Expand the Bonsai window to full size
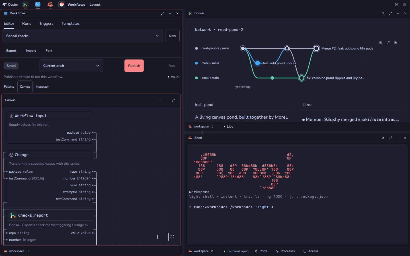The height and width of the screenshot is (256, 410). (x=390, y=13)
